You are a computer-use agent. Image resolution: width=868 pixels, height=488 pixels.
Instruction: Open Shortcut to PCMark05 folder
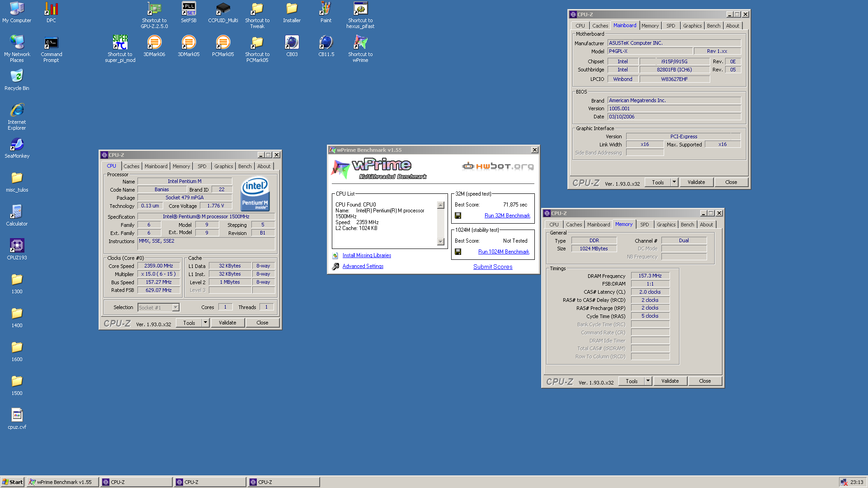coord(257,49)
